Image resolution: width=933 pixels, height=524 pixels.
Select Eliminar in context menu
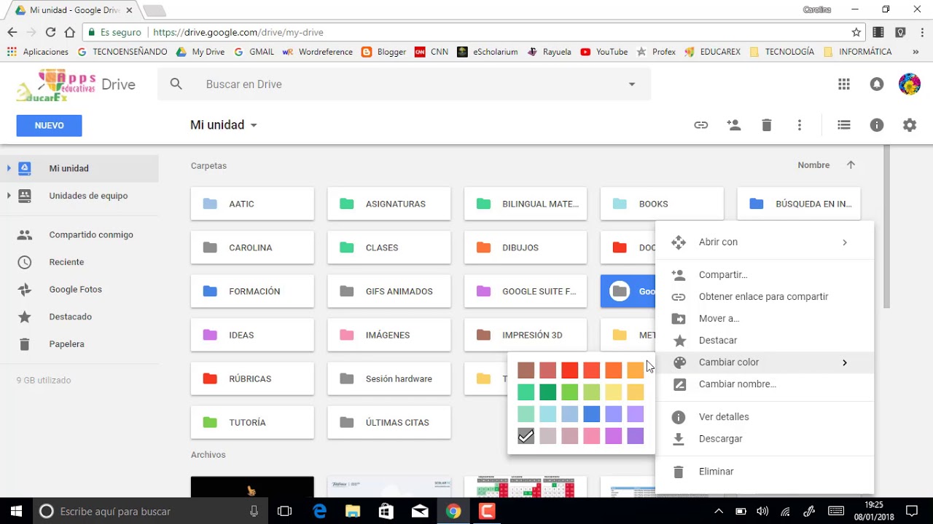pos(765,472)
